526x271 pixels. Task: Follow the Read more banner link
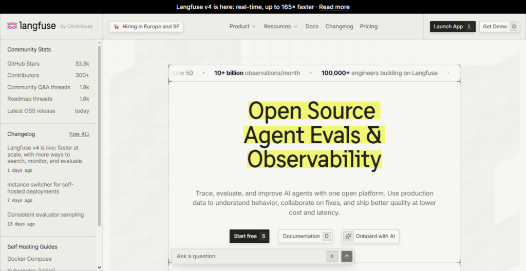tap(334, 7)
